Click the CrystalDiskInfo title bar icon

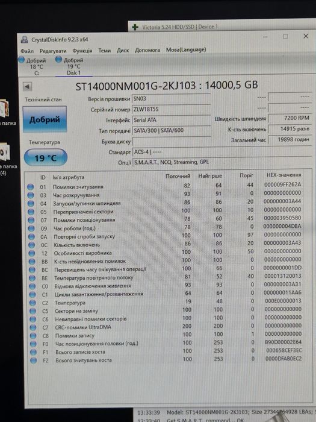point(25,40)
